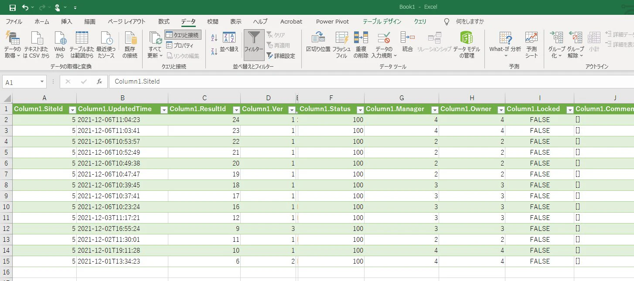Toggle the クエリと接続 pane
Screen dimensions: 634x281
coord(183,35)
